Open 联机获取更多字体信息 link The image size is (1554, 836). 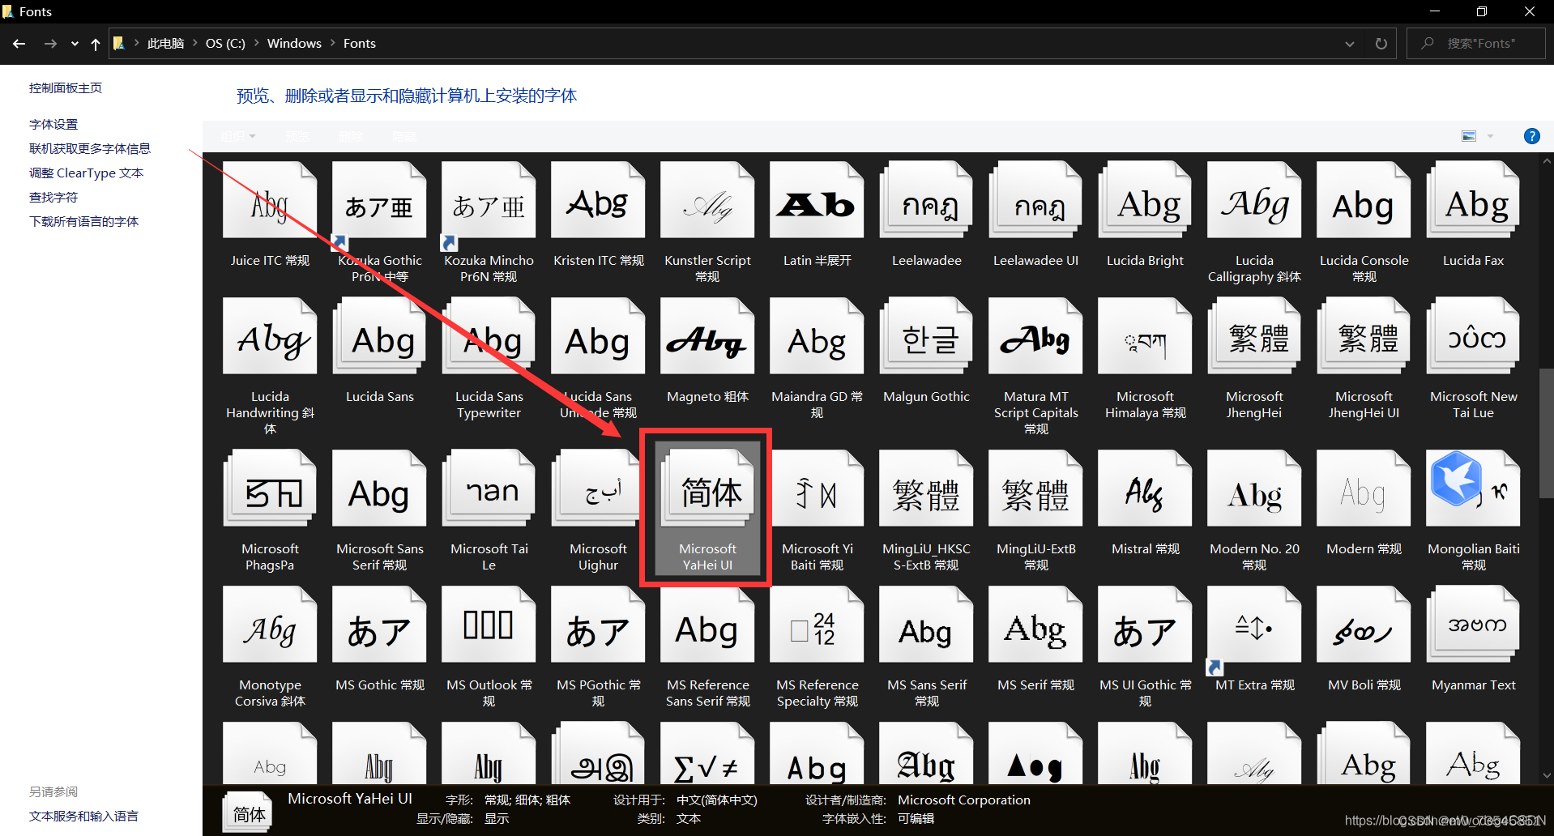(x=90, y=148)
